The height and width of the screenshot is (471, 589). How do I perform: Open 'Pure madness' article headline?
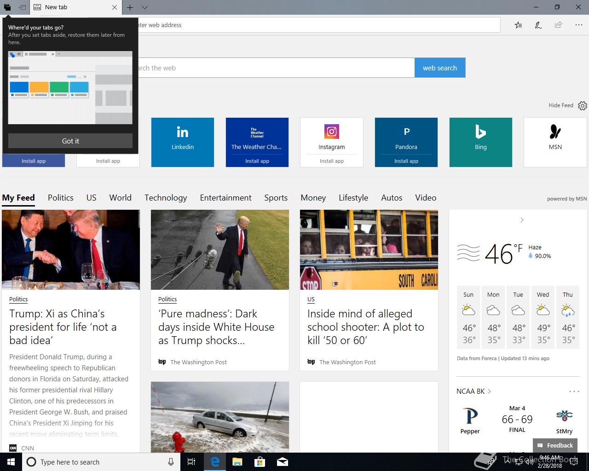(216, 327)
